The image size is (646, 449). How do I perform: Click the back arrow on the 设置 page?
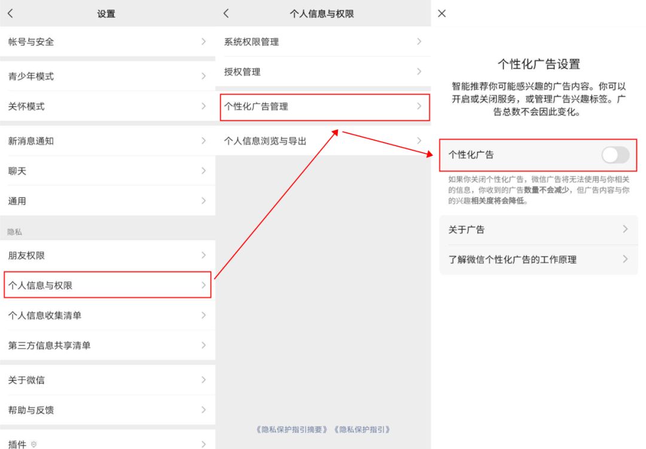pyautogui.click(x=10, y=13)
